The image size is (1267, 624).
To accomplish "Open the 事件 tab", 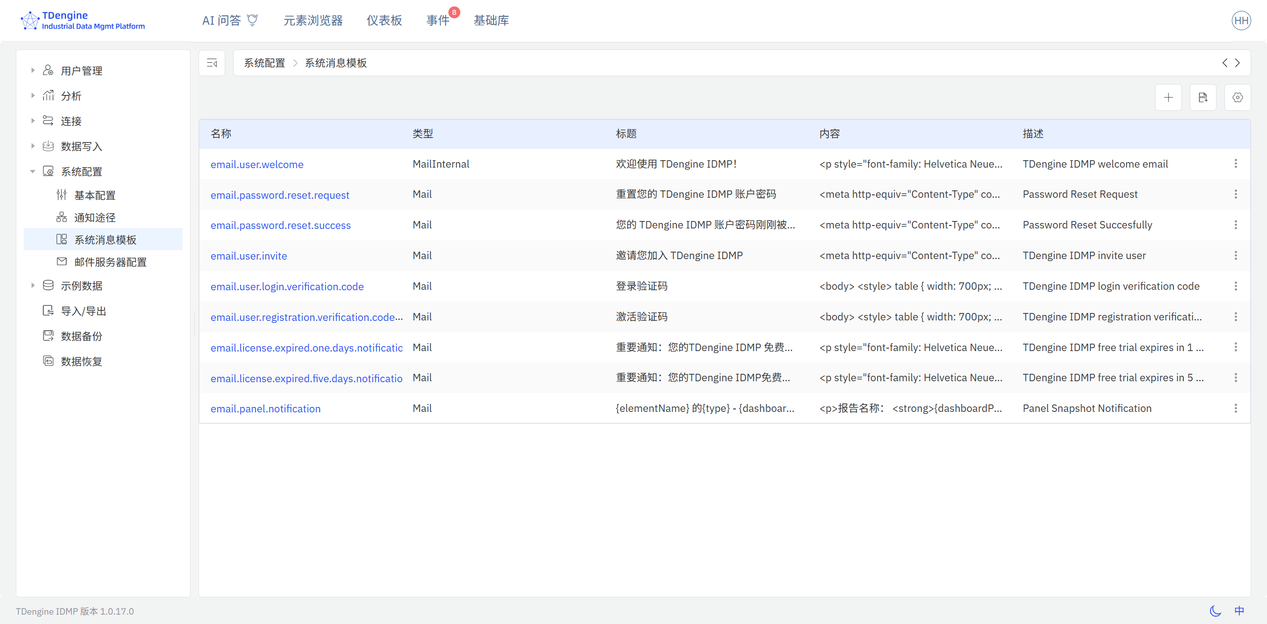I will click(x=438, y=20).
